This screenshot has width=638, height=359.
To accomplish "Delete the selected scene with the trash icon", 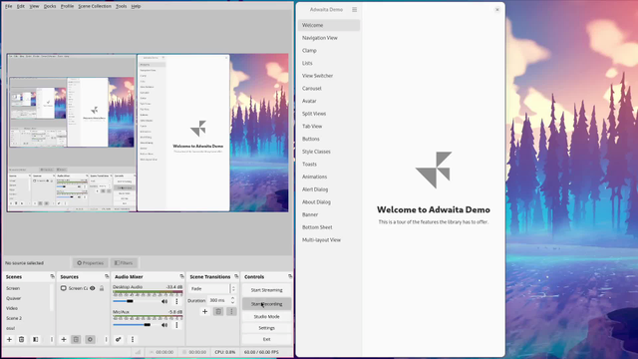I will coord(22,339).
